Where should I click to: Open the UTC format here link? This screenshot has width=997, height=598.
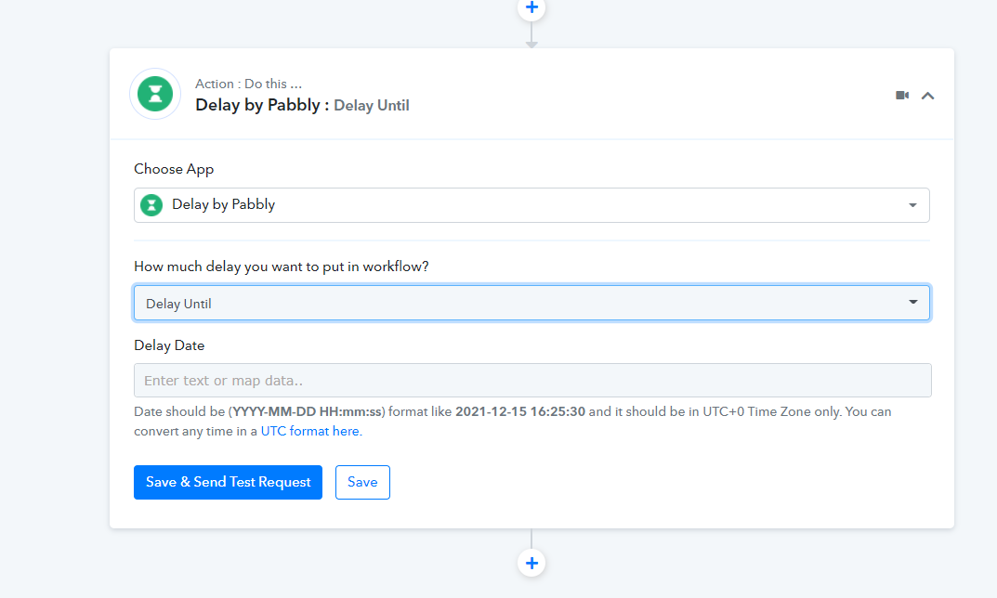(311, 431)
